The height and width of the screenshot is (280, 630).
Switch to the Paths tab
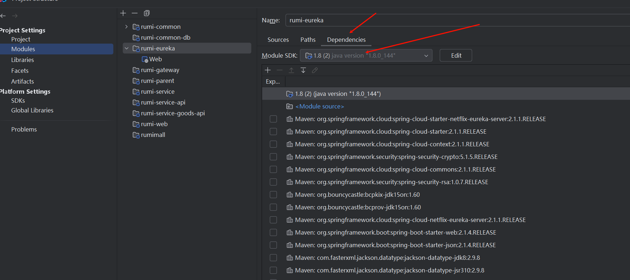tap(308, 40)
